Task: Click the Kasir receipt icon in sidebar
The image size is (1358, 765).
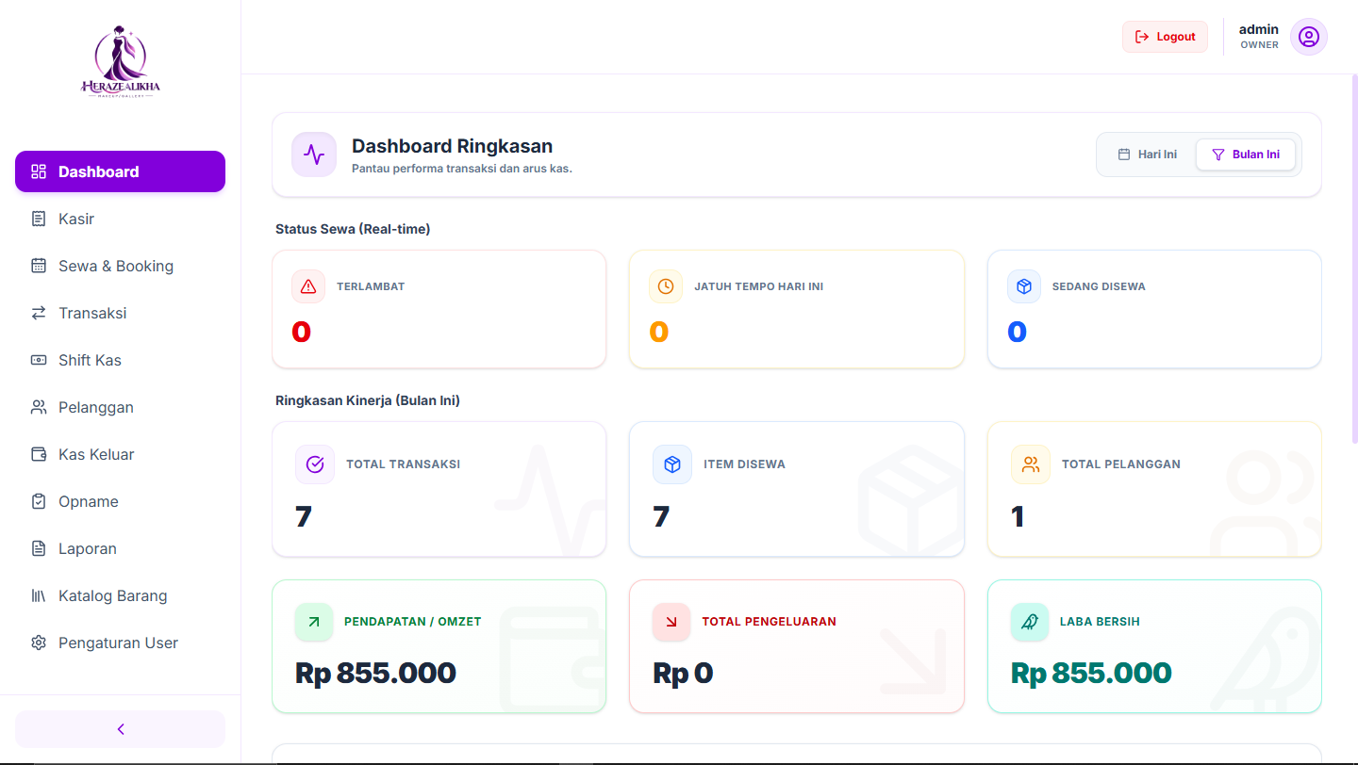Action: pyautogui.click(x=39, y=219)
